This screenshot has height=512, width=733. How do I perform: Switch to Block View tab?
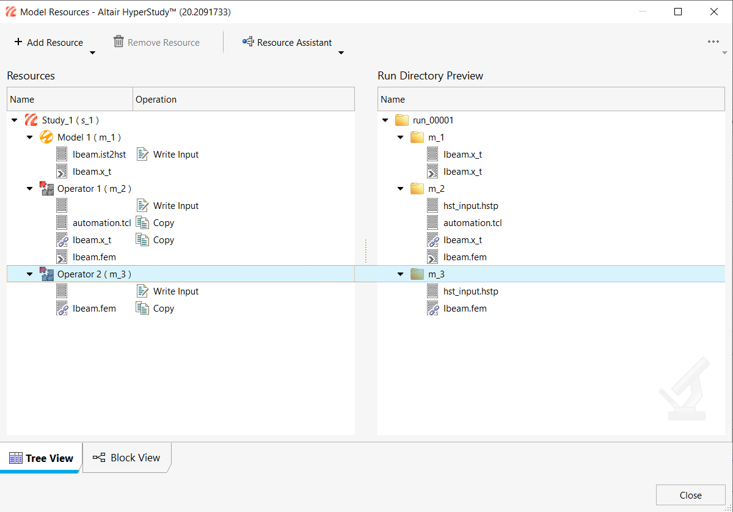[127, 458]
